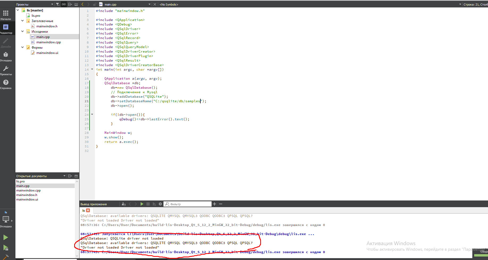Attach debugger from output pane toolbar

coord(154,204)
